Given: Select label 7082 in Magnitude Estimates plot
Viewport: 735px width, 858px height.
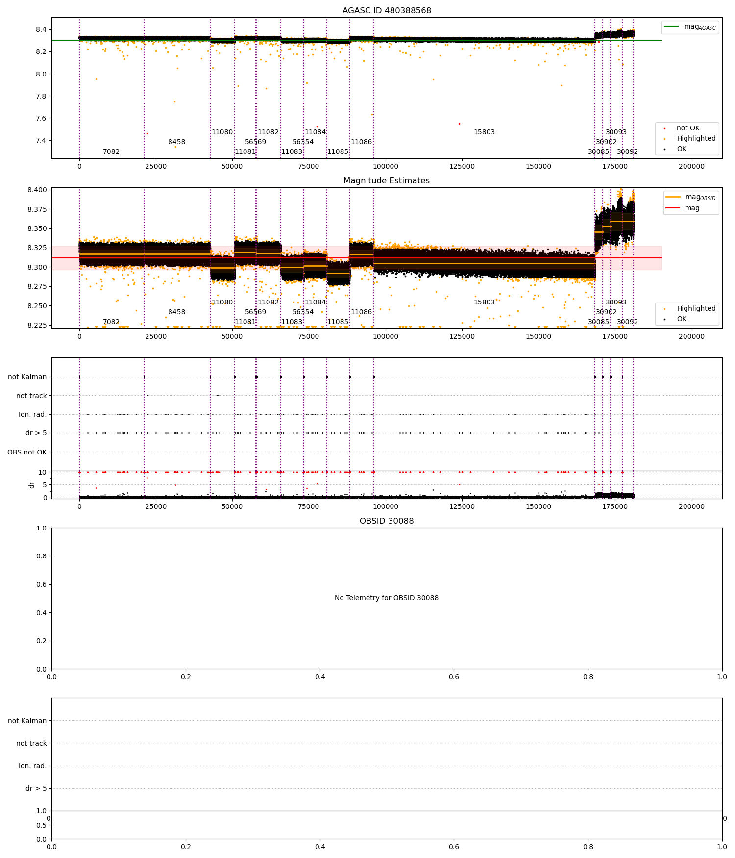Looking at the screenshot, I should [x=111, y=322].
